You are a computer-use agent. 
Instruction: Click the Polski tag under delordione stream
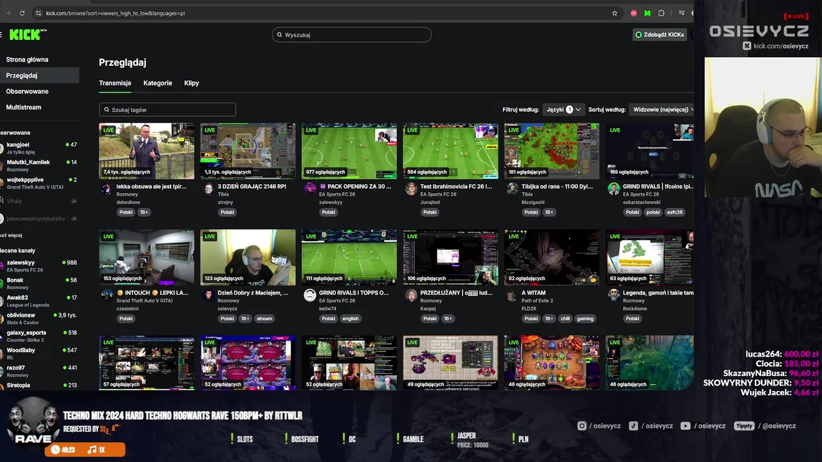(x=126, y=212)
